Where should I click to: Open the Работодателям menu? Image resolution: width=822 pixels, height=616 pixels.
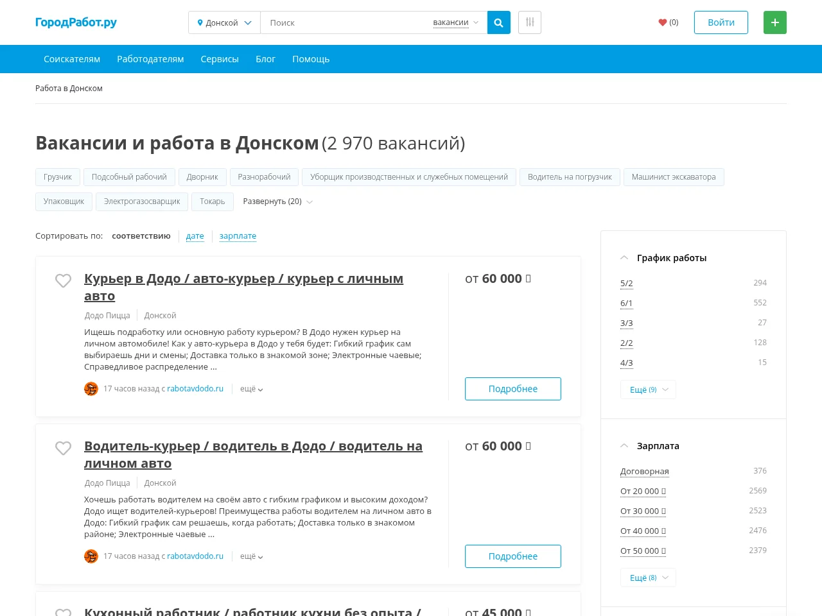click(x=150, y=59)
